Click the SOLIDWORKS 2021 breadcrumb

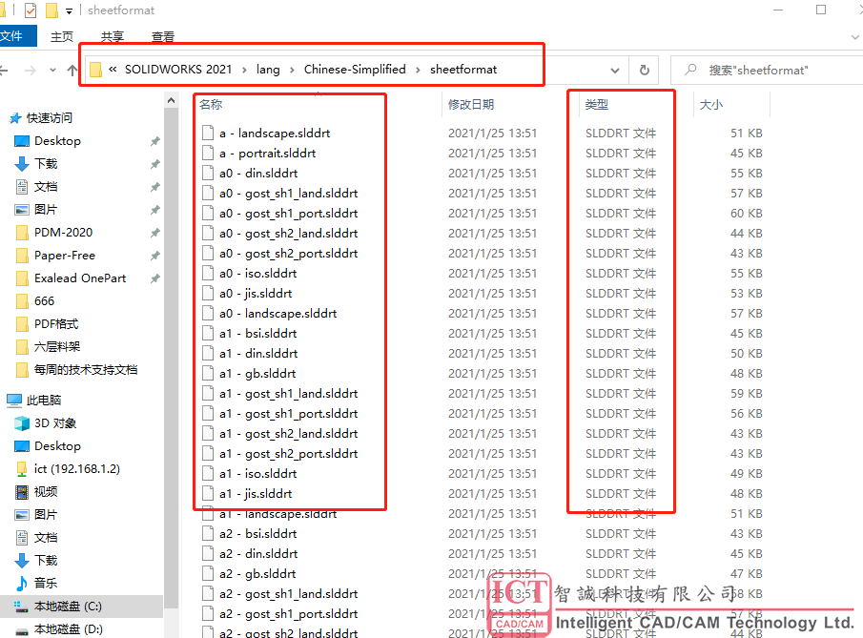point(178,70)
